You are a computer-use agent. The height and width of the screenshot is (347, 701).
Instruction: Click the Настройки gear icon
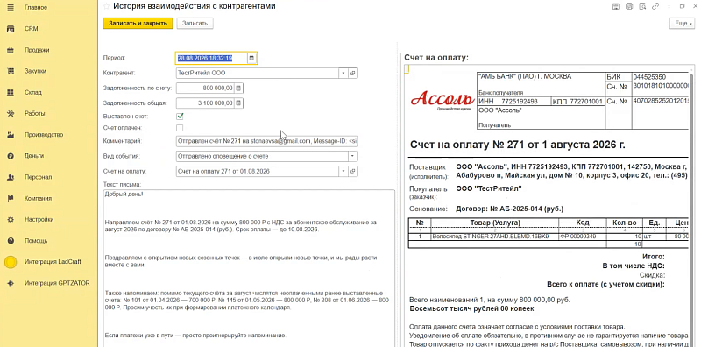click(11, 220)
